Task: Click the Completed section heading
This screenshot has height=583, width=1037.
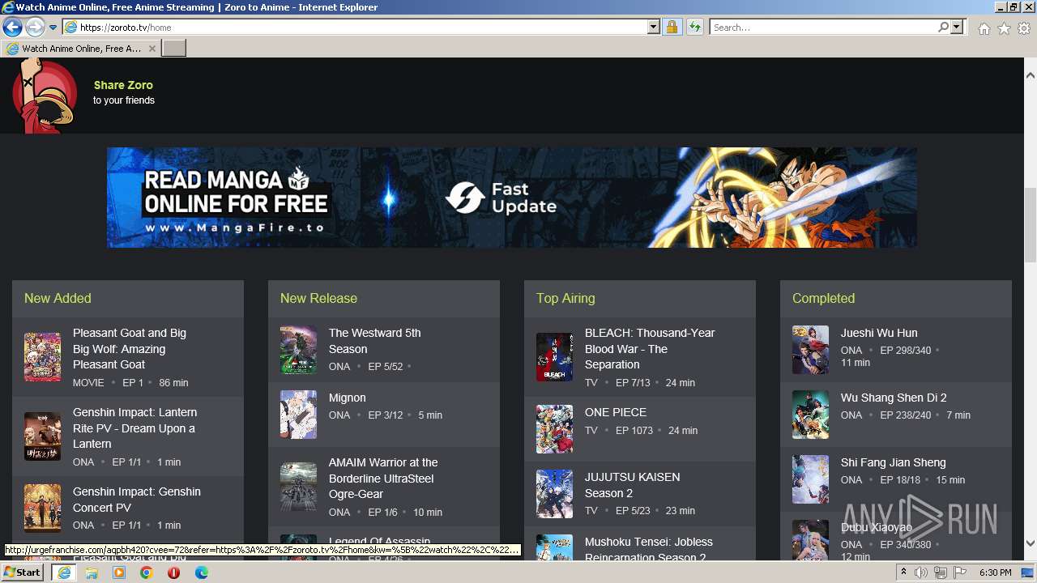Action: 824,298
